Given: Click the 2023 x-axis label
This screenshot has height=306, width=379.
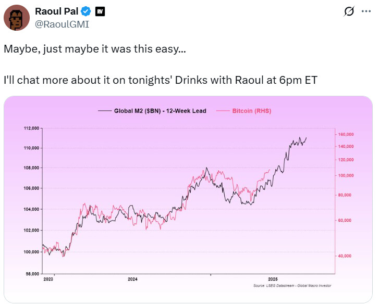Looking at the screenshot, I should (x=48, y=279).
